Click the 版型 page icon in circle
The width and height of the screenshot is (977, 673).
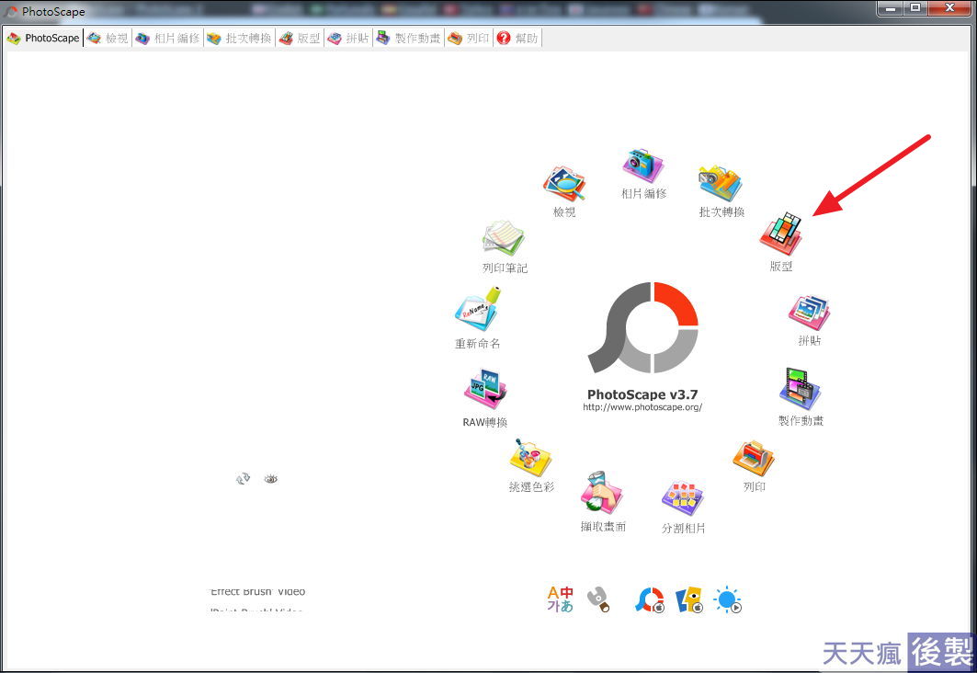[780, 234]
